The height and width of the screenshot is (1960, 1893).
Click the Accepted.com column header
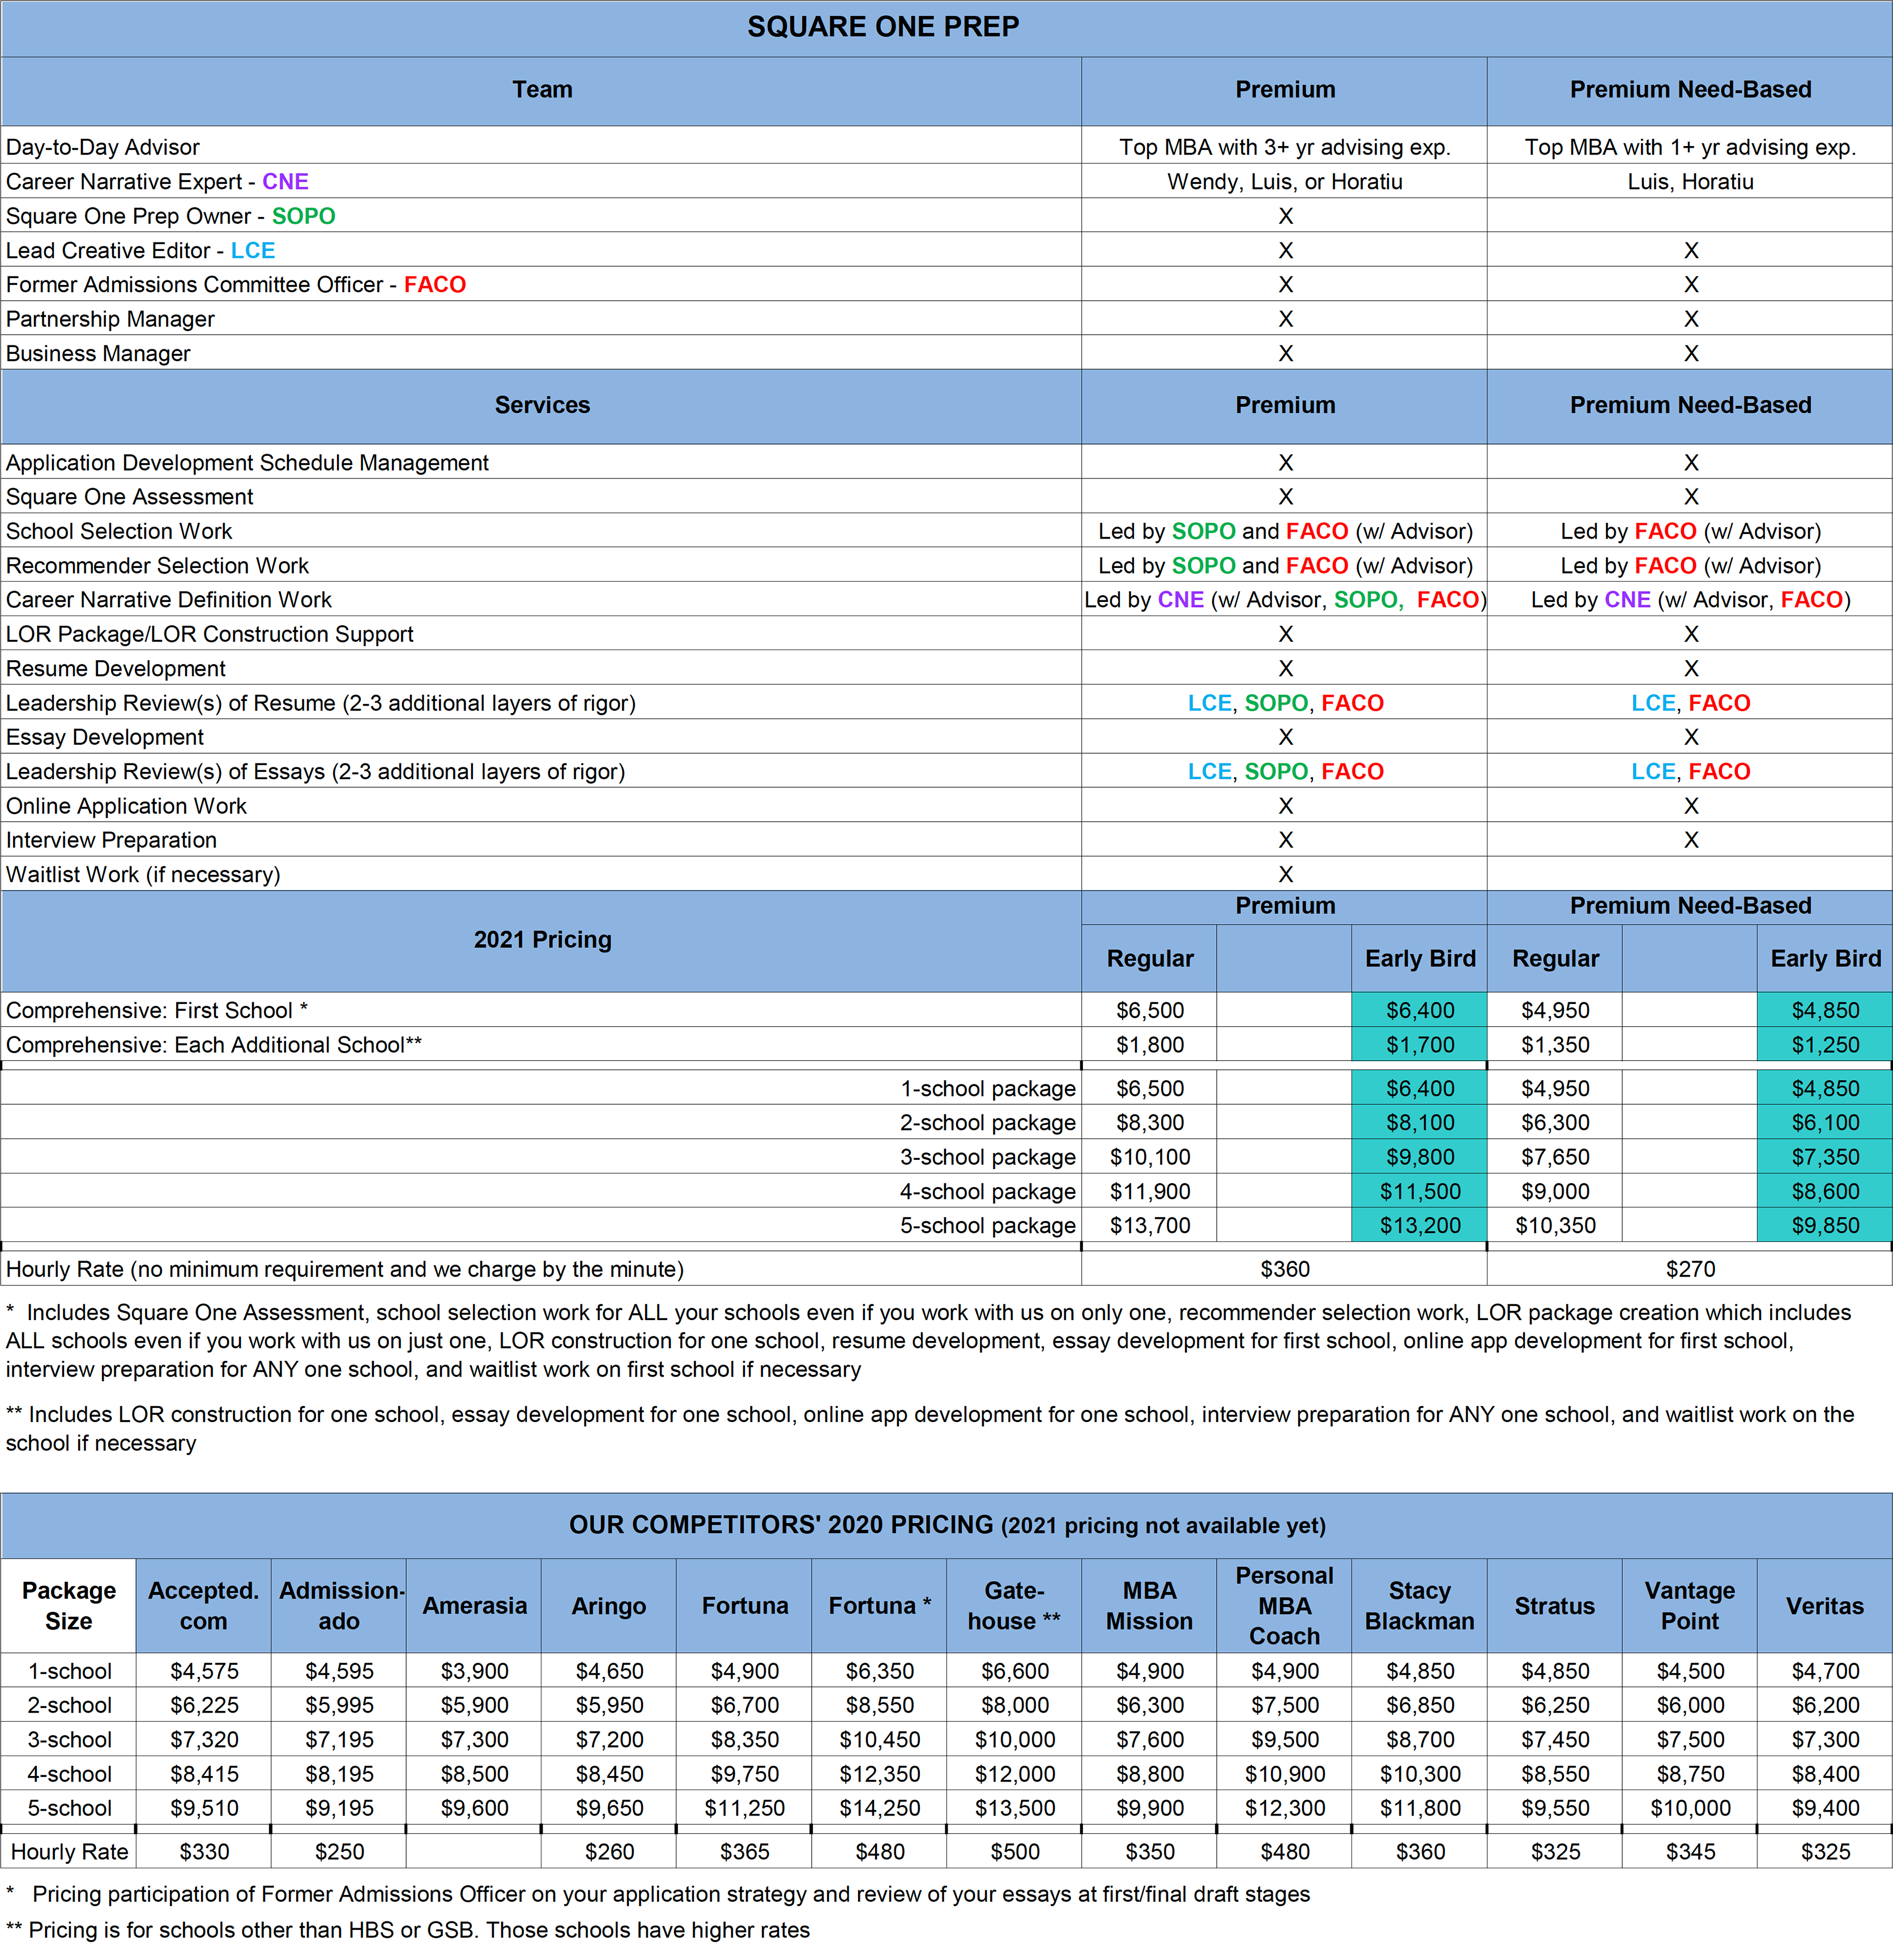tap(203, 1605)
